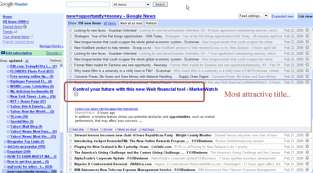
Task: Open original article arrow for 'Strategies: Year of the Rat'
Action: coord(307,36)
